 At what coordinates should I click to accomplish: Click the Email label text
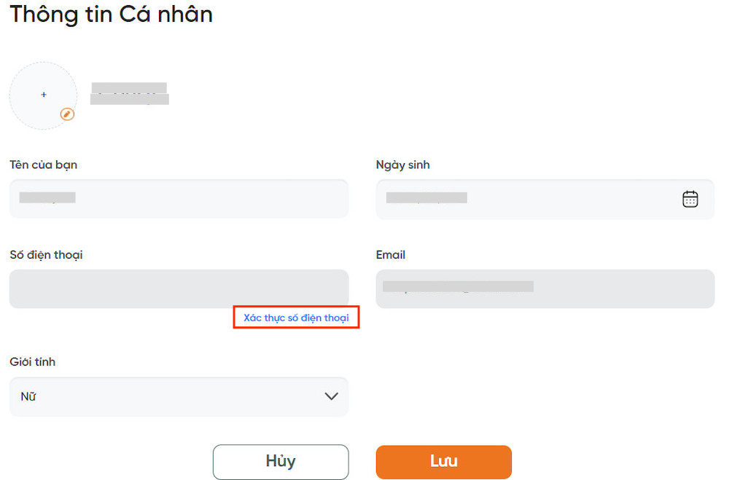[391, 255]
